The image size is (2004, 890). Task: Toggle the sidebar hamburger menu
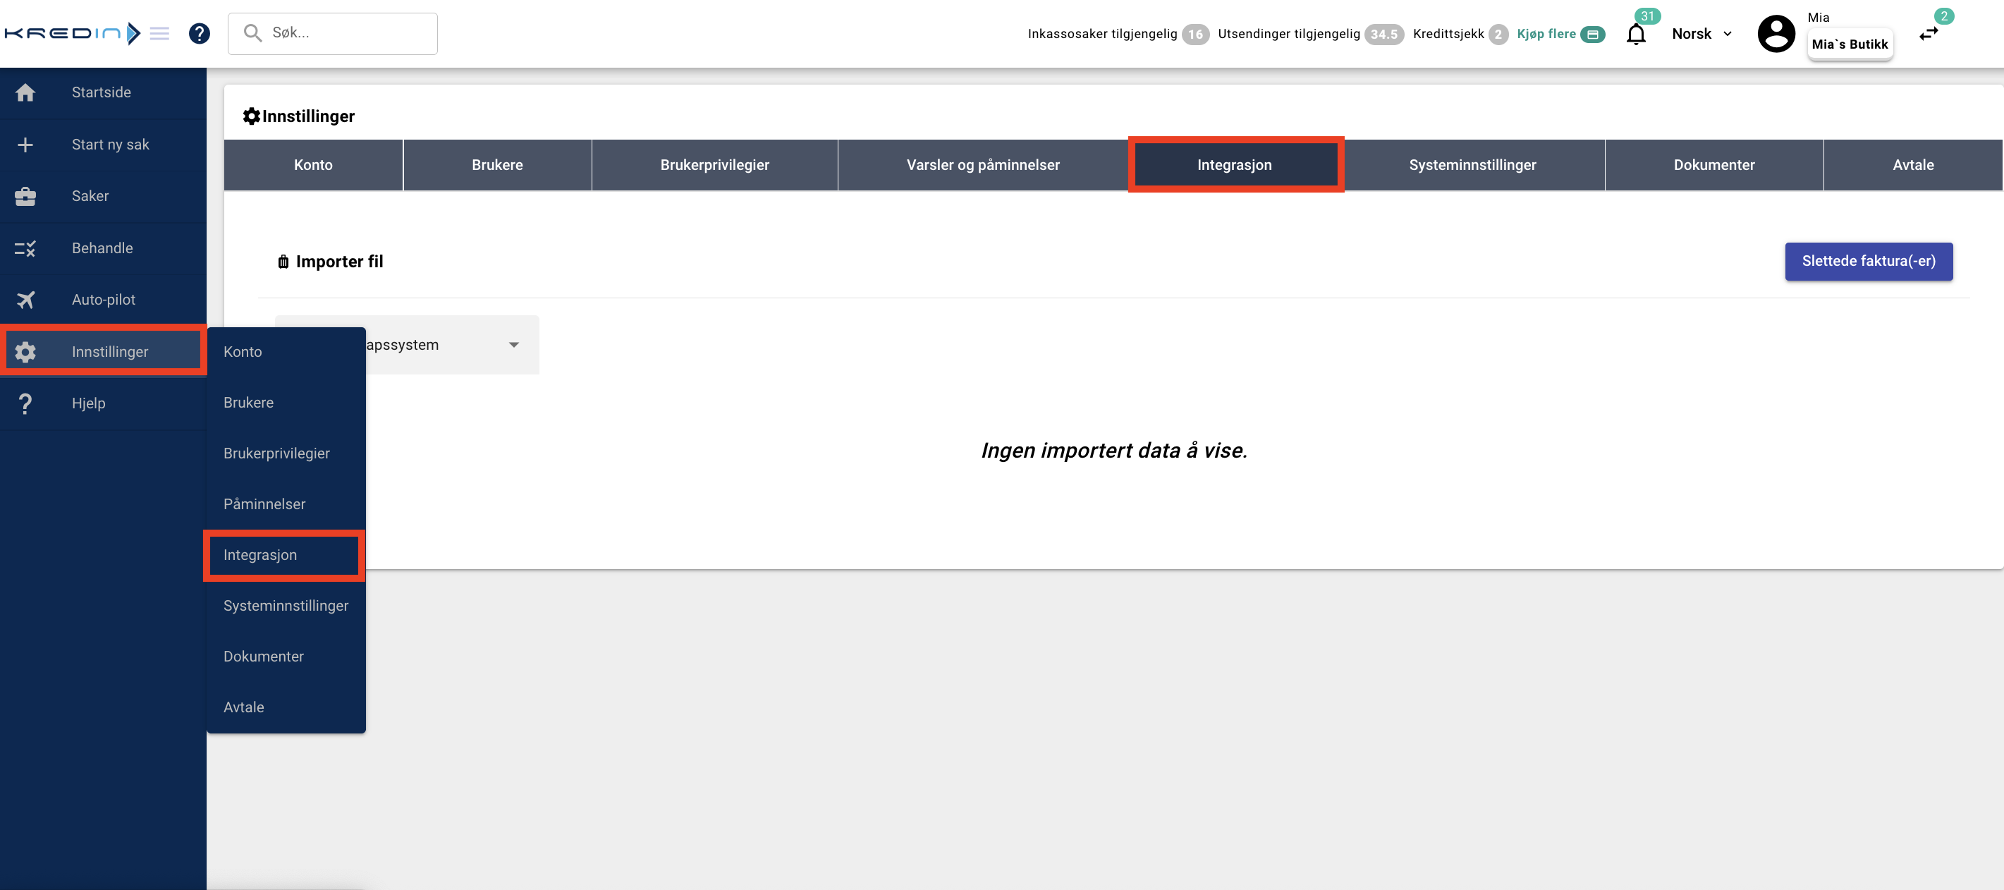(159, 33)
